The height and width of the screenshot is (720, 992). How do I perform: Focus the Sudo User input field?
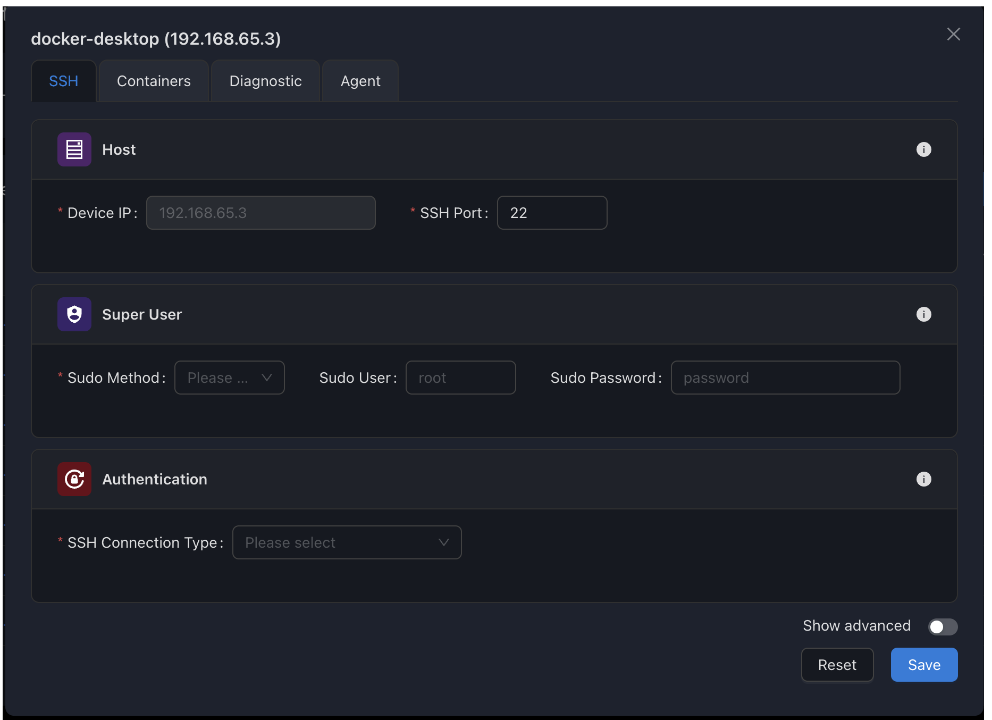(461, 378)
